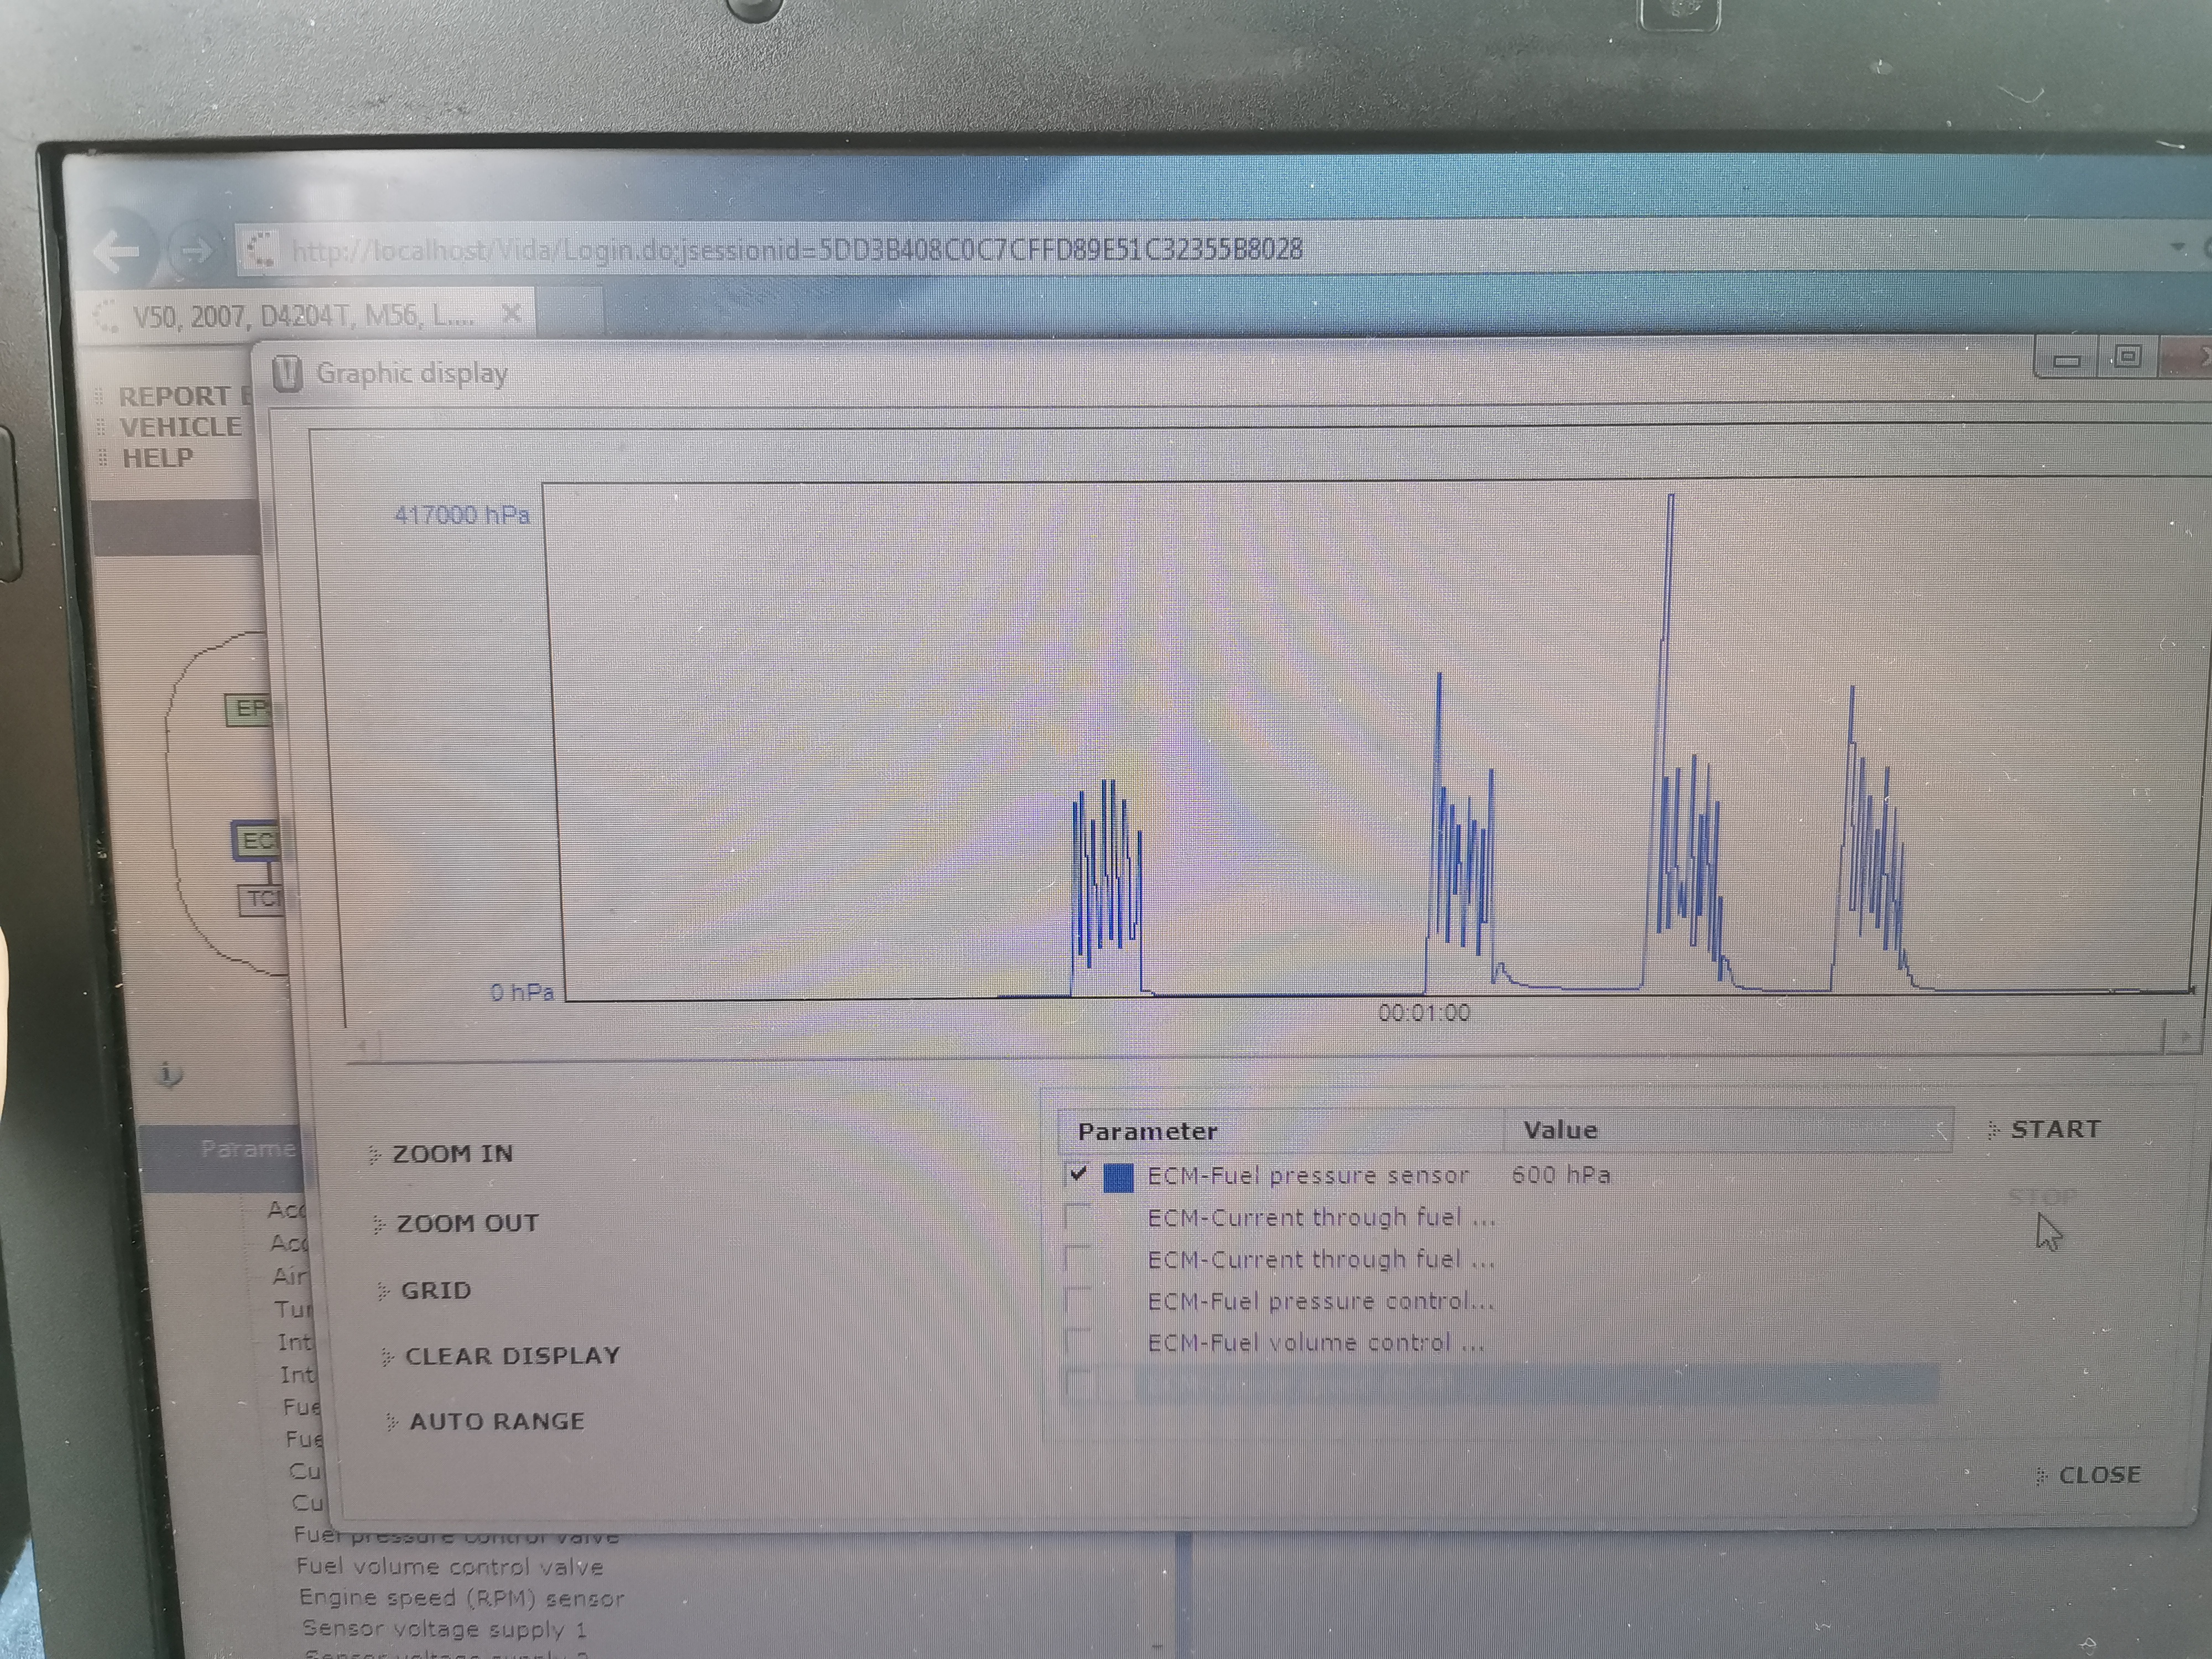Click blue color swatch of fuel pressure sensor
The height and width of the screenshot is (1659, 2212).
[1118, 1177]
